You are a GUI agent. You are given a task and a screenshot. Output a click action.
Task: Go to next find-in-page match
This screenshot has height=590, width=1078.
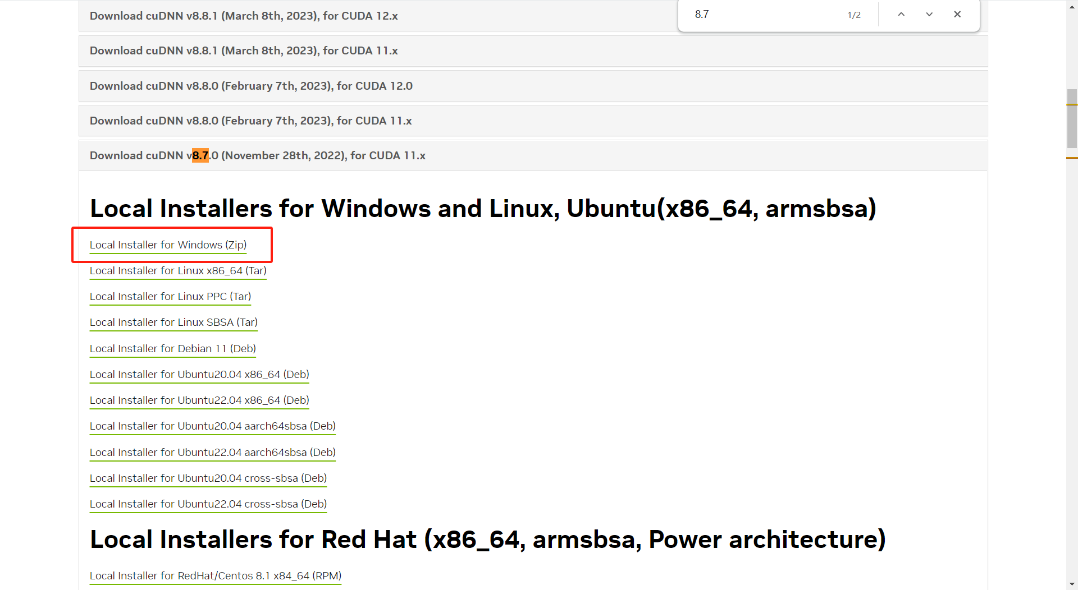click(x=929, y=15)
